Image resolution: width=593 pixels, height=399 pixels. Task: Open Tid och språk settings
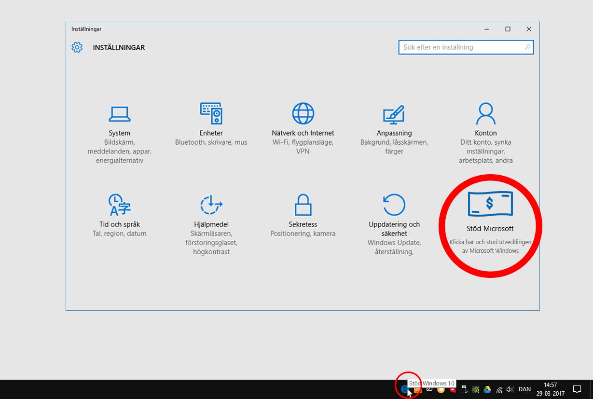point(119,216)
